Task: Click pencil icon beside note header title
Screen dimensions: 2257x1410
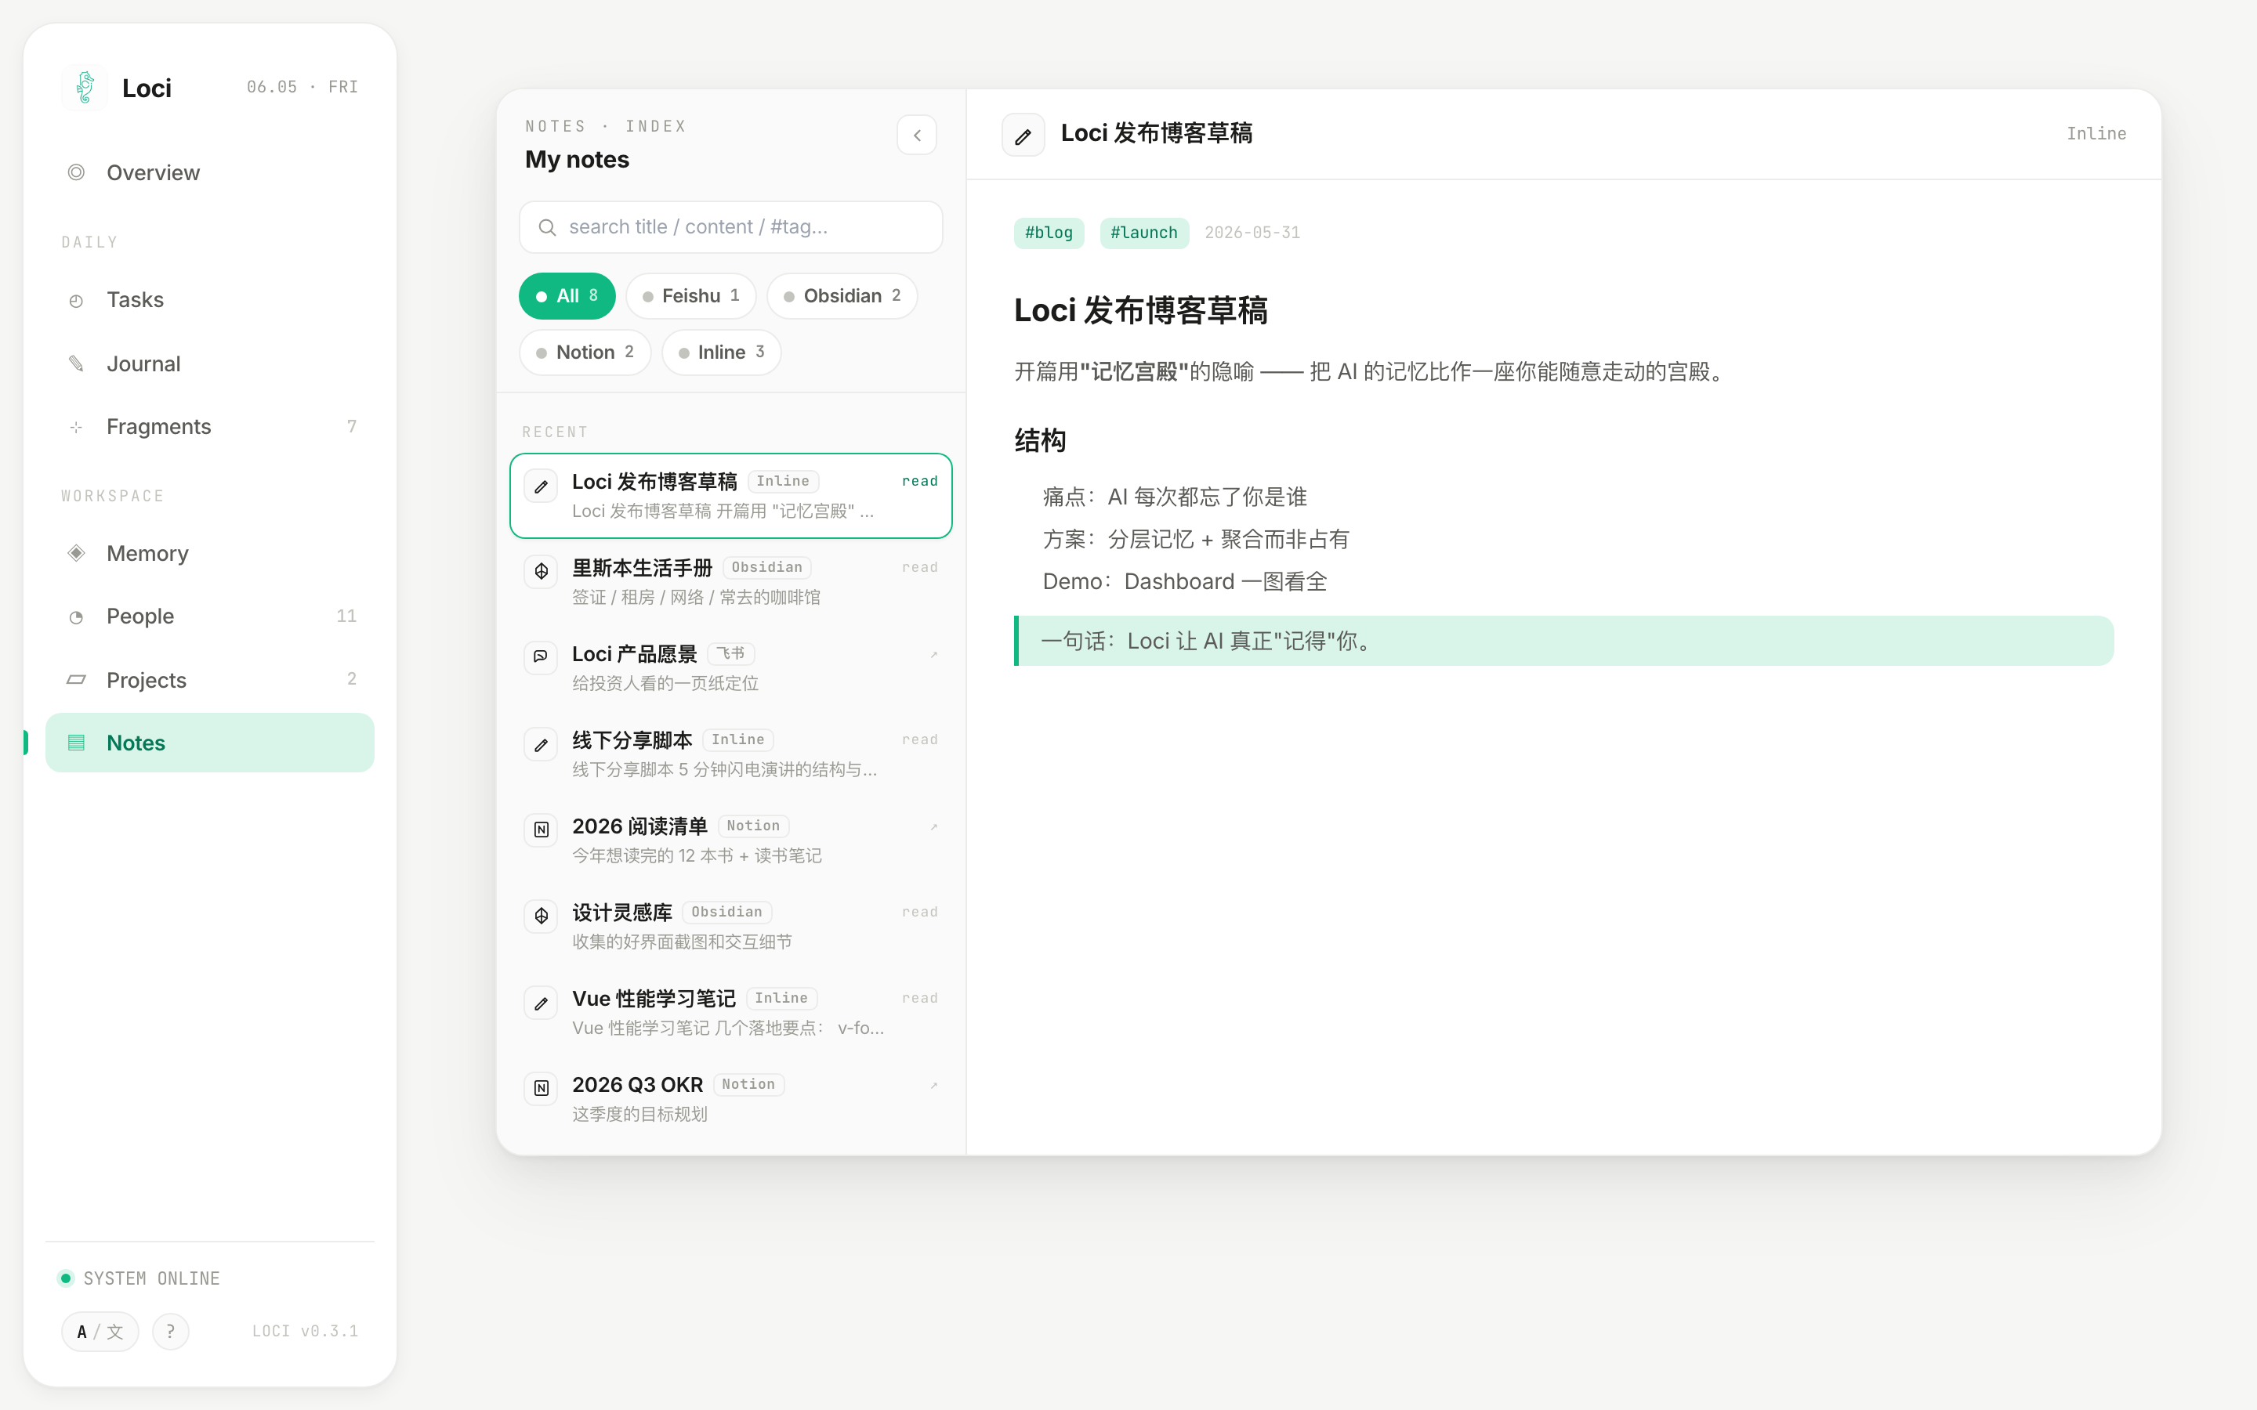Action: pyautogui.click(x=1023, y=136)
